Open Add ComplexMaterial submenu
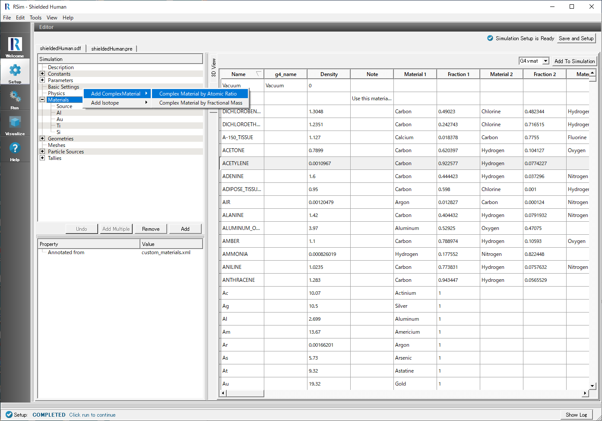The image size is (602, 421). tap(118, 93)
